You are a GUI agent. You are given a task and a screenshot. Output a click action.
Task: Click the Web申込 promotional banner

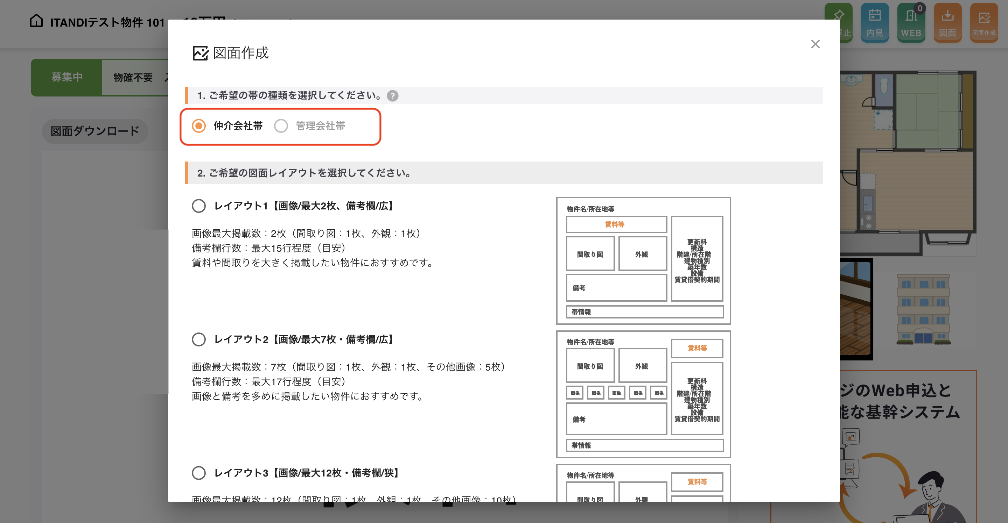pos(908,446)
